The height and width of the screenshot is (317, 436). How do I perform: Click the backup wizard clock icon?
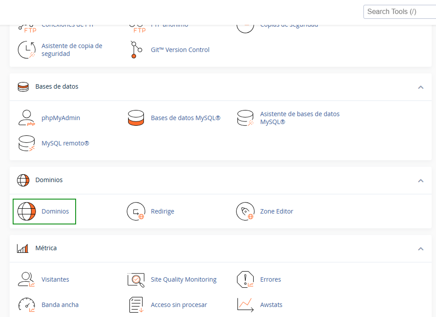pos(26,50)
